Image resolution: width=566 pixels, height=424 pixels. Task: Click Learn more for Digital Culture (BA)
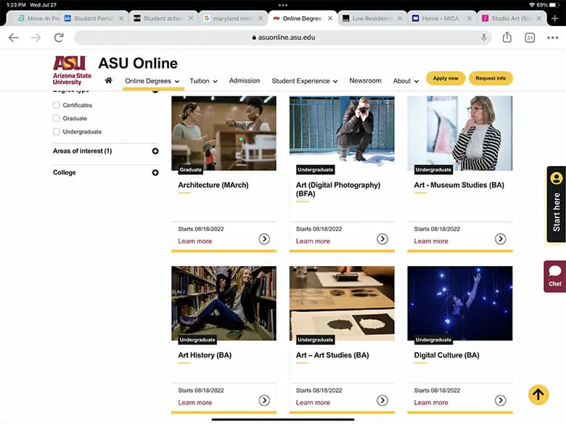(431, 403)
